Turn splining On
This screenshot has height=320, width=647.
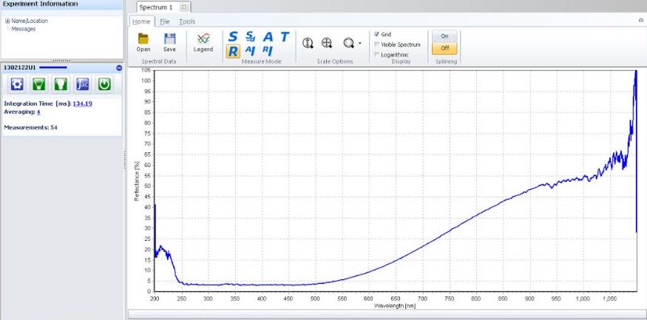click(444, 35)
